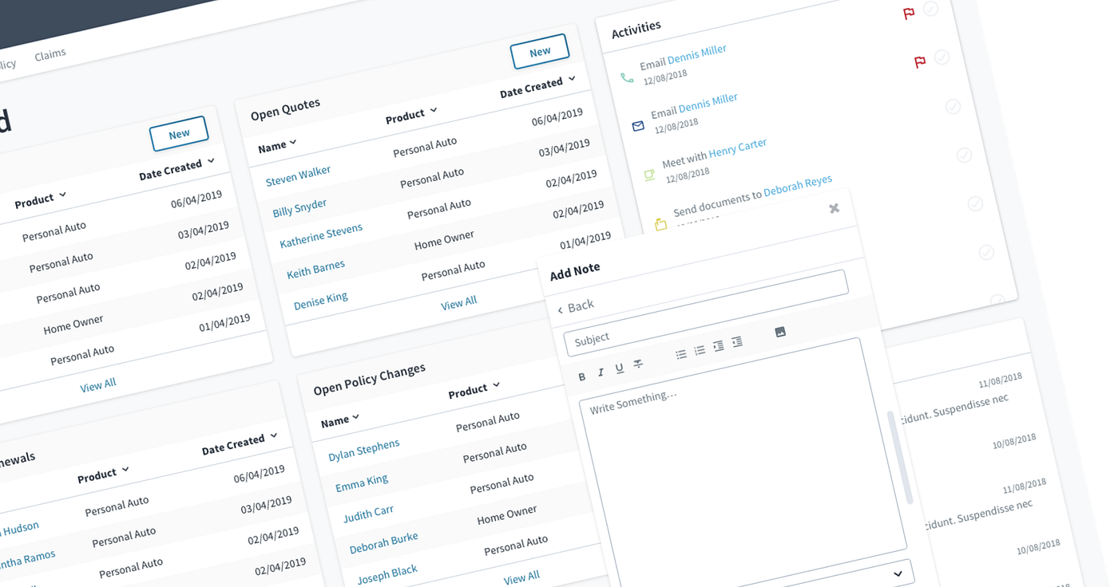The width and height of the screenshot is (1118, 587).
Task: Apply bulleted list formatting in Add Note
Action: tap(681, 354)
